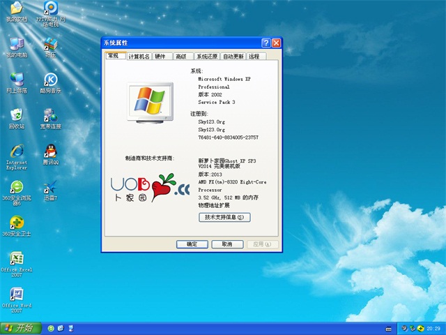The width and height of the screenshot is (446, 335).
Task: Select the 远程 tab
Action: (x=254, y=57)
